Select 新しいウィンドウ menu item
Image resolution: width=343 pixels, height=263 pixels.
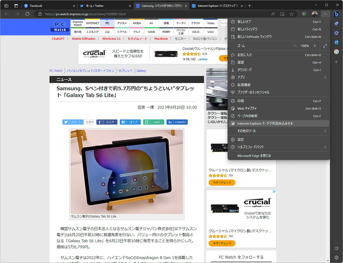279,29
